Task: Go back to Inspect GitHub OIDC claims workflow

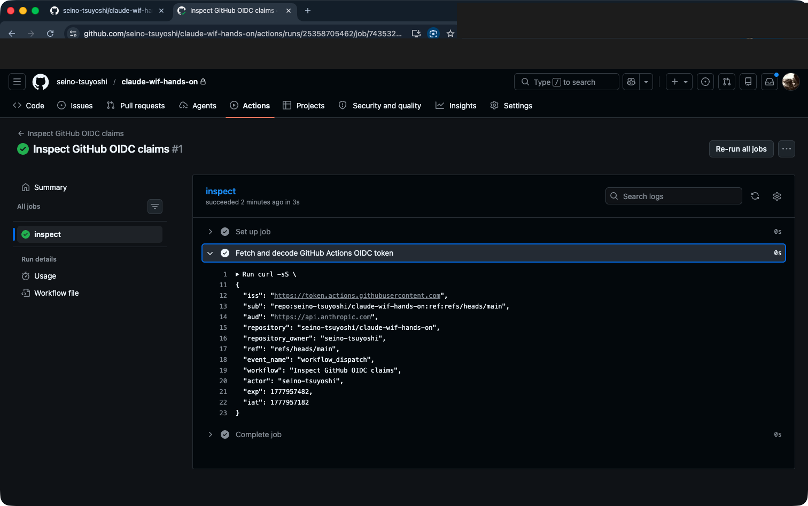Action: 71,133
